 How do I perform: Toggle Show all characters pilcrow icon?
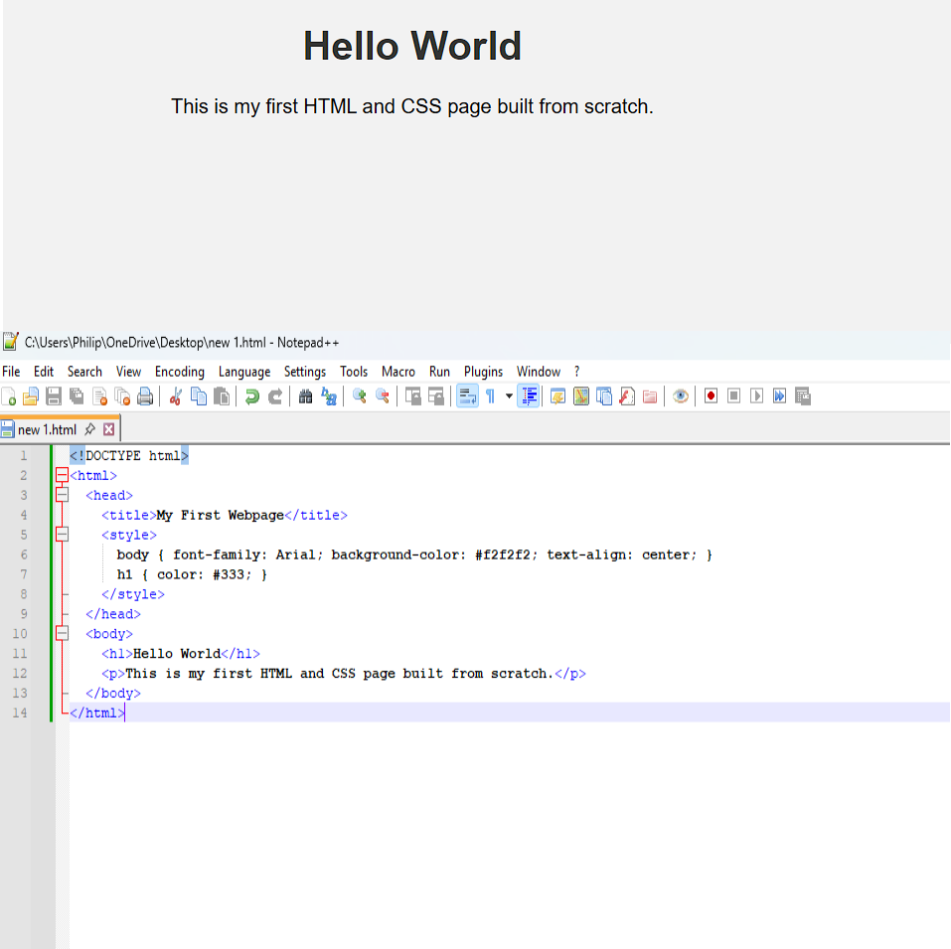tap(491, 396)
